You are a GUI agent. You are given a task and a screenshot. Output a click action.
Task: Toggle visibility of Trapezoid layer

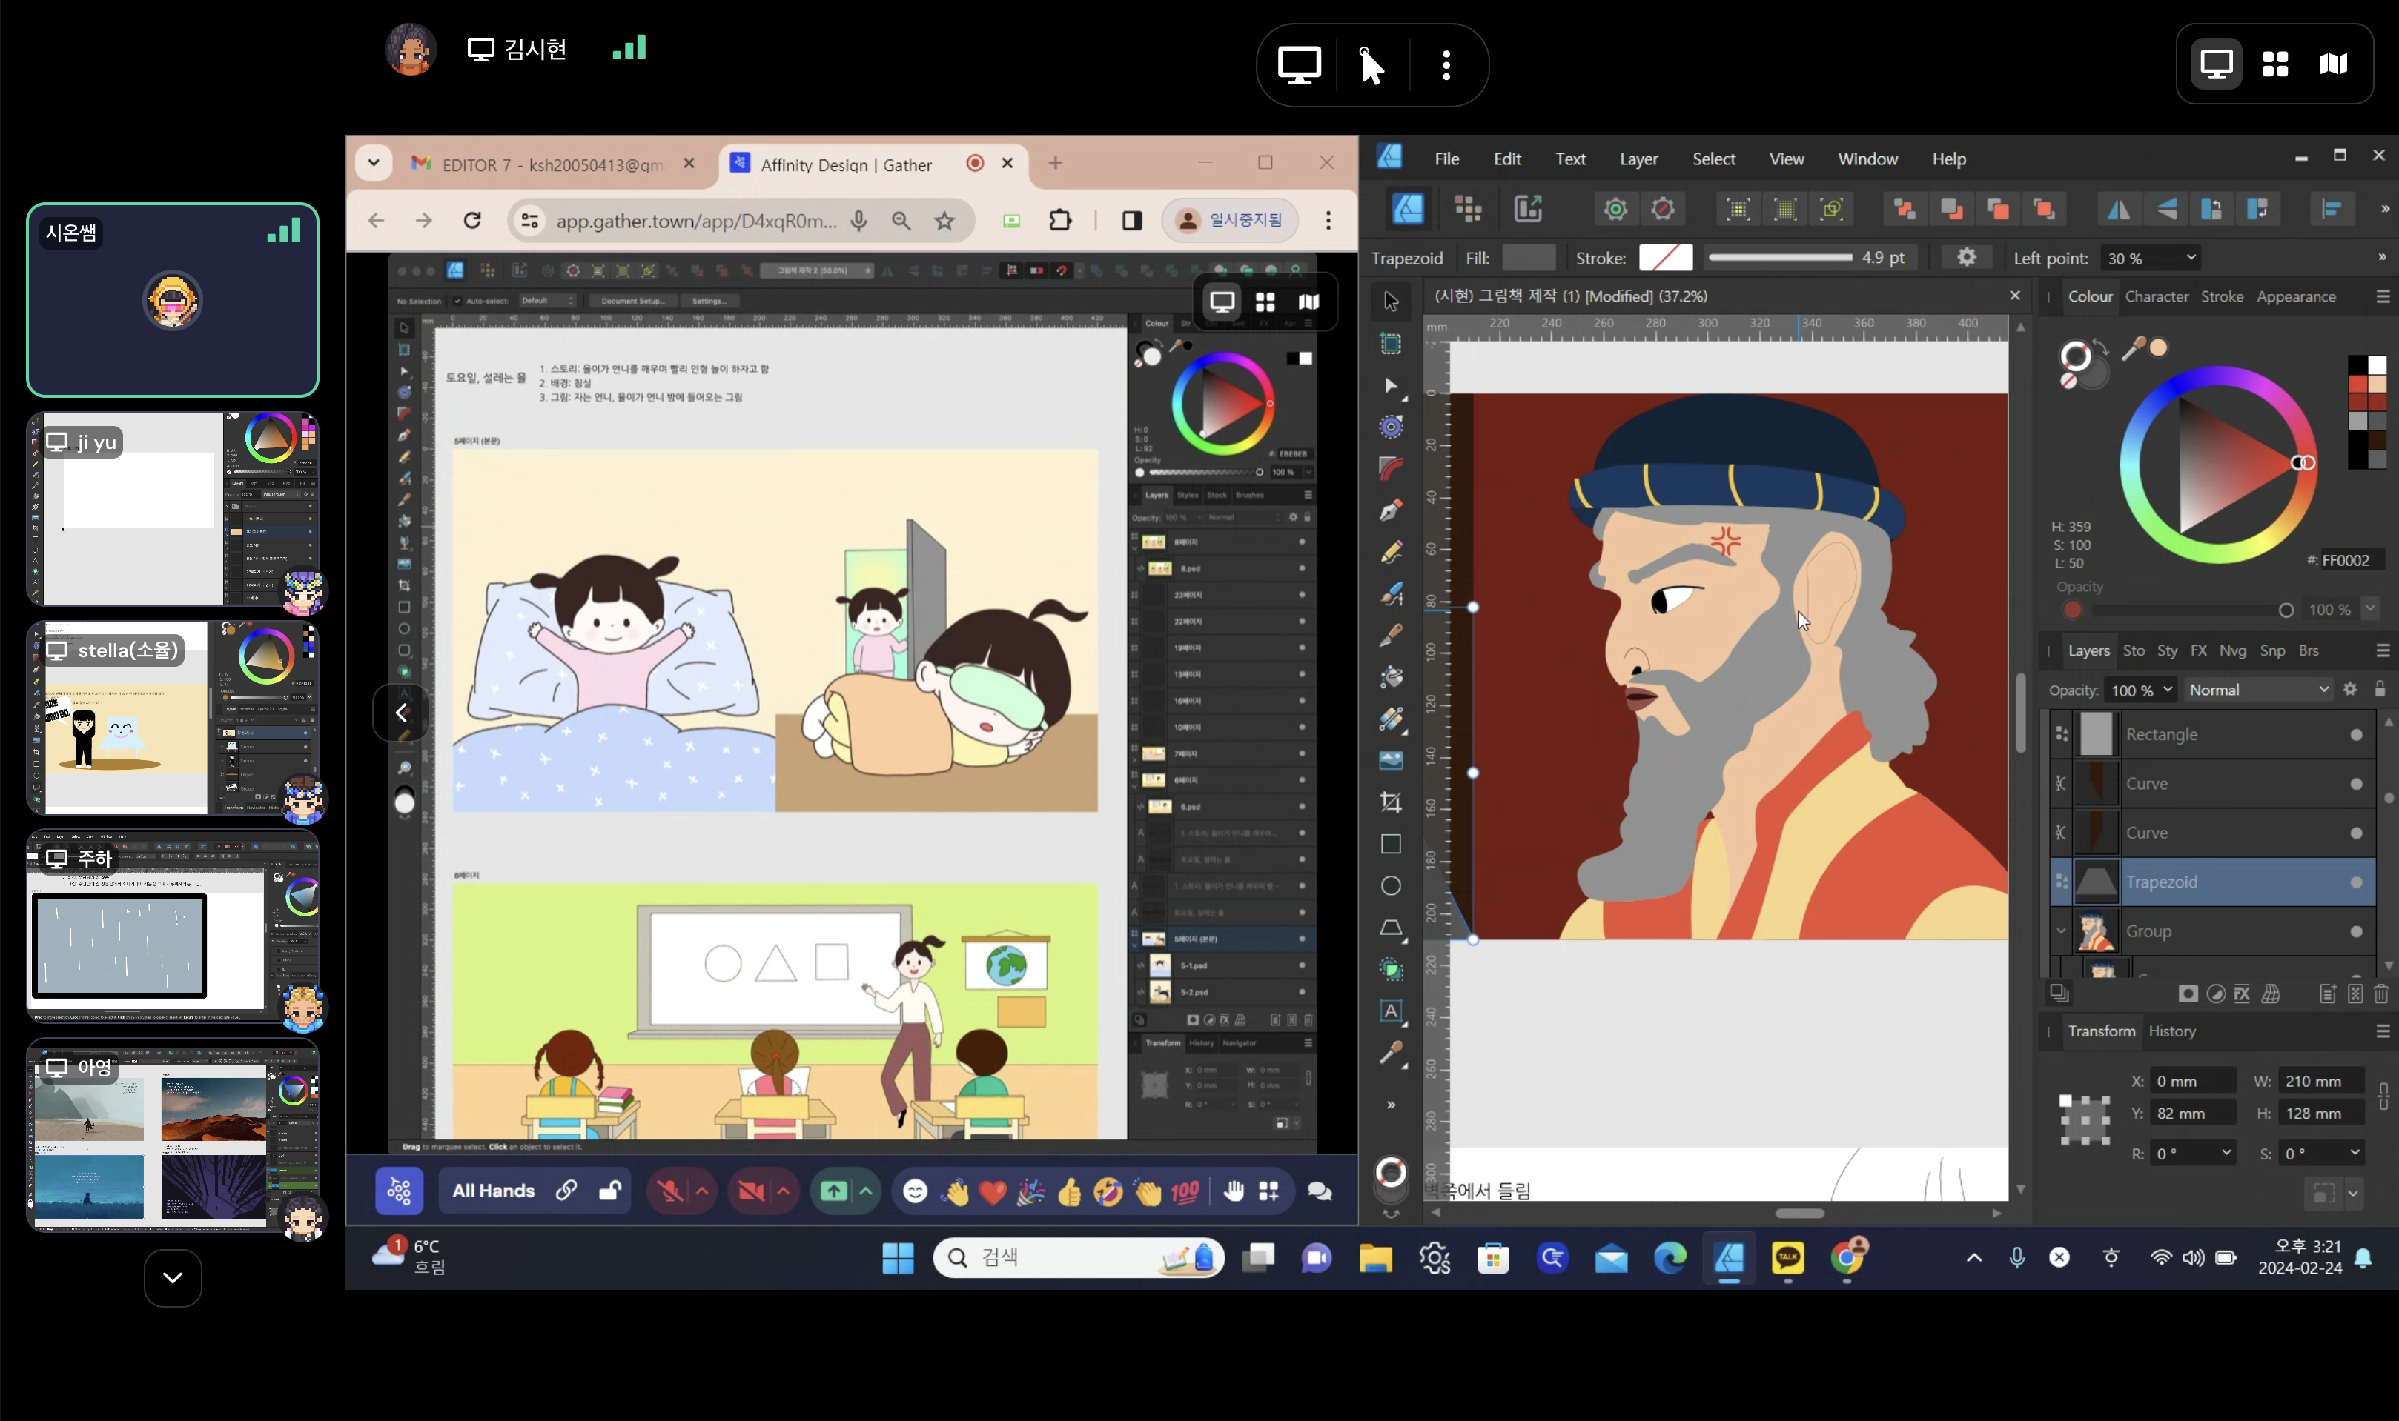click(2356, 883)
